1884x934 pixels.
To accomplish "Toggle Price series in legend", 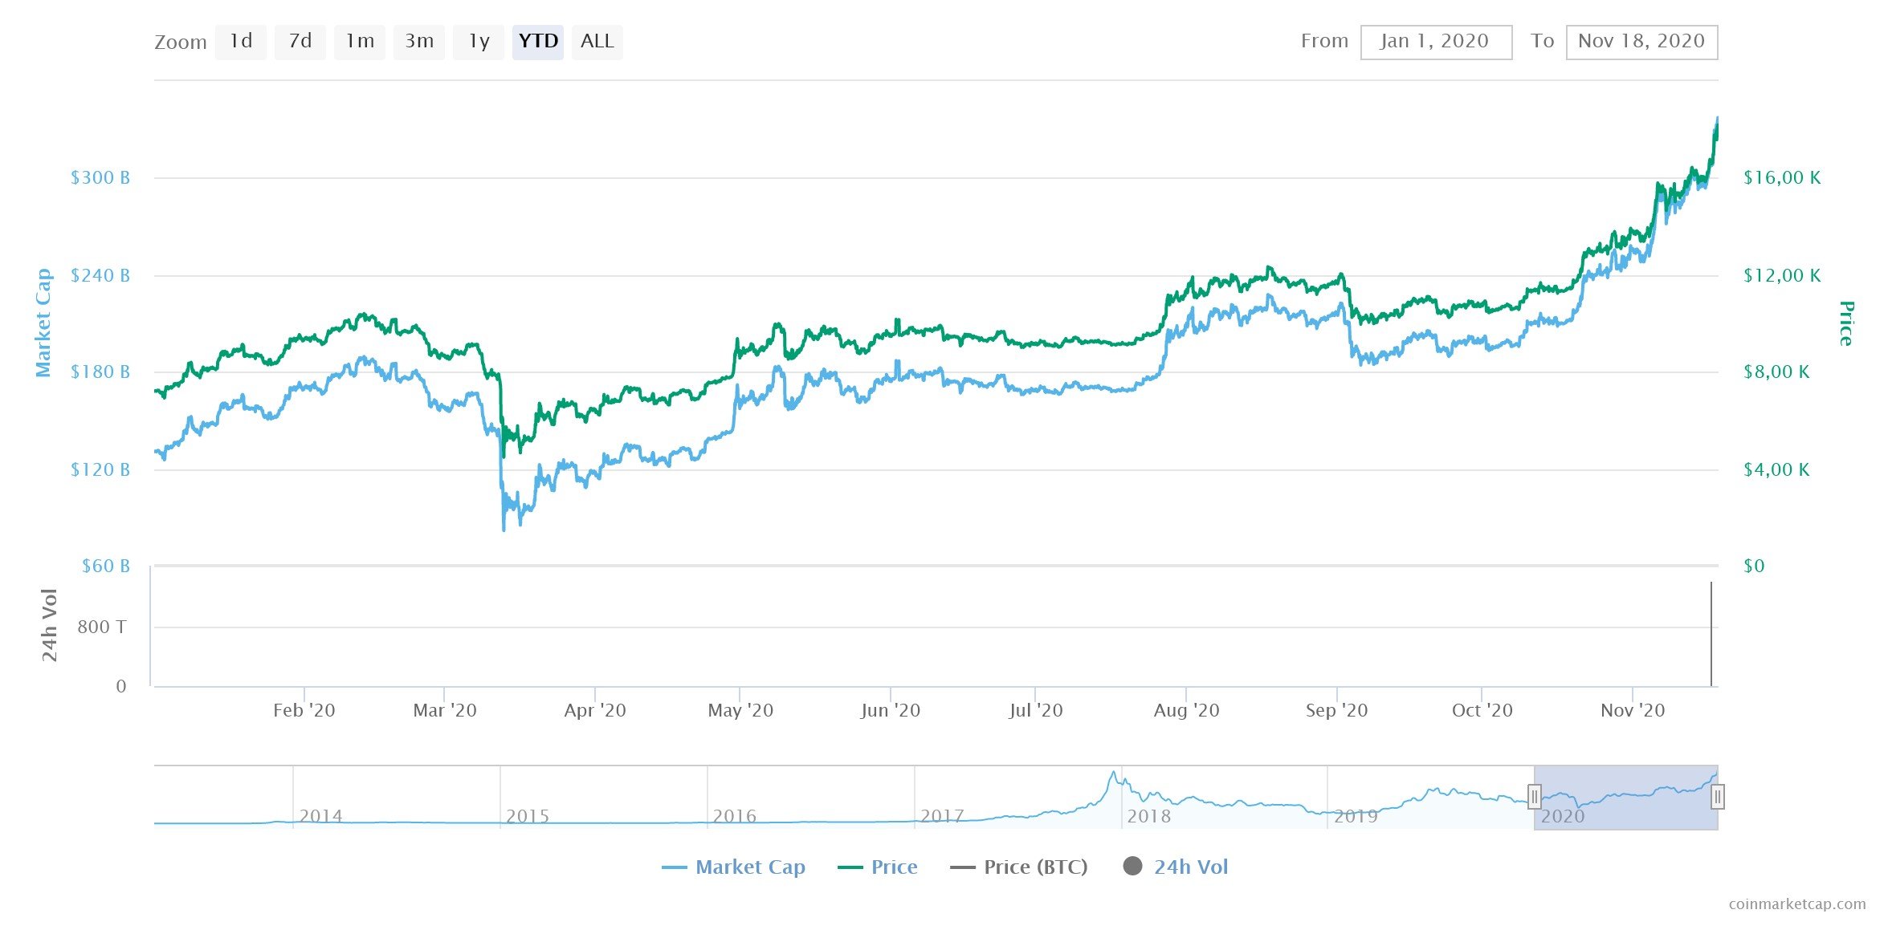I will click(x=894, y=867).
